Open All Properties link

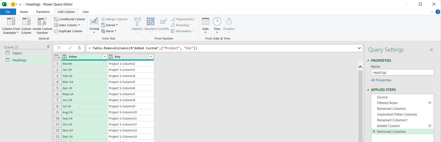click(x=381, y=80)
